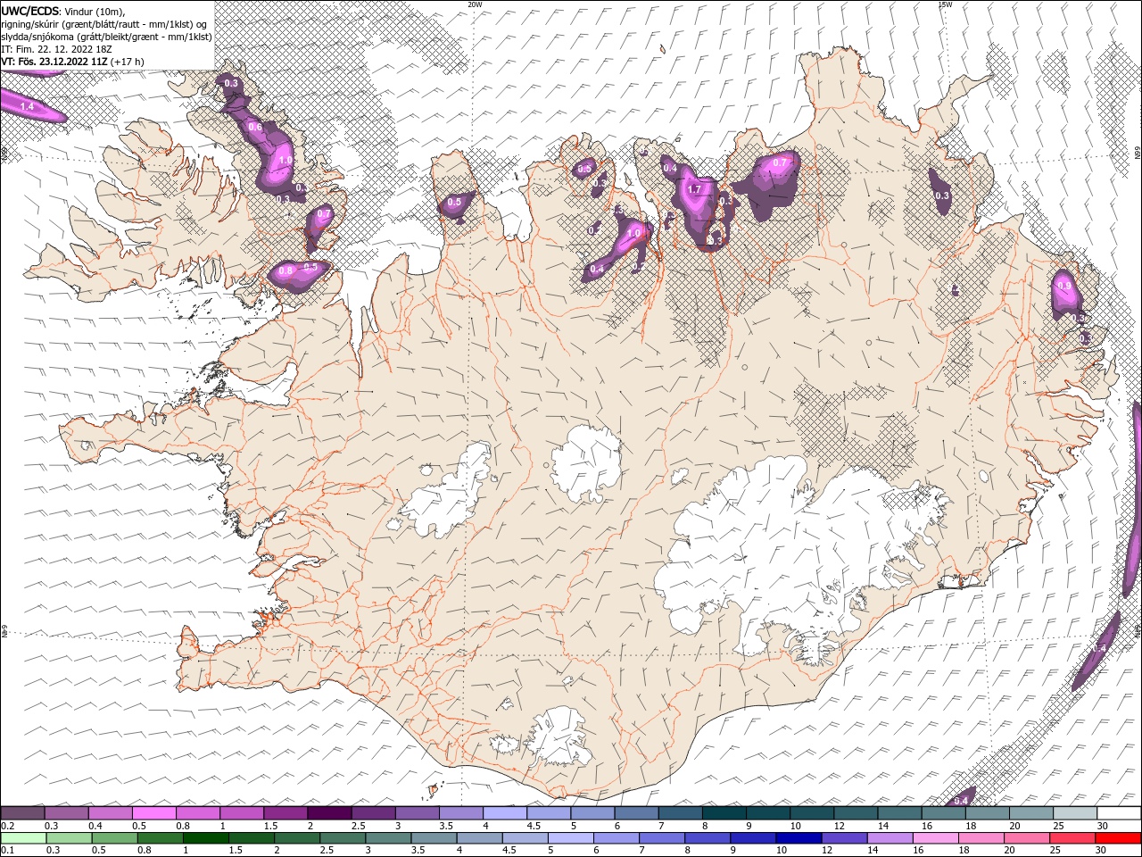The height and width of the screenshot is (857, 1142).
Task: Pick the red lower legend swatch at 30
Action: coord(1120,838)
